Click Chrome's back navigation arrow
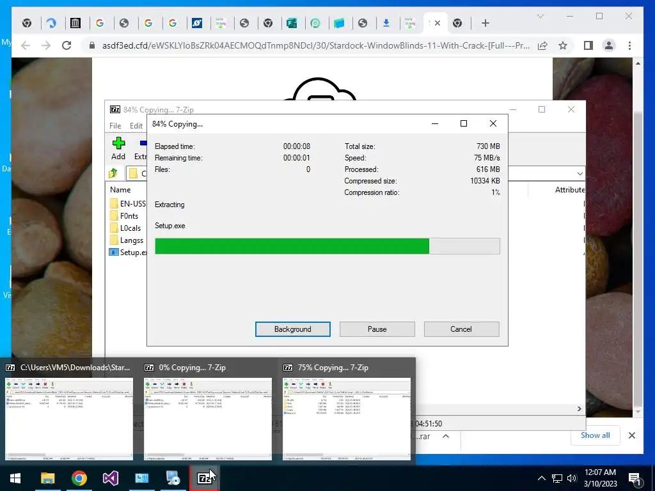Viewport: 655px width, 491px height. click(x=26, y=45)
